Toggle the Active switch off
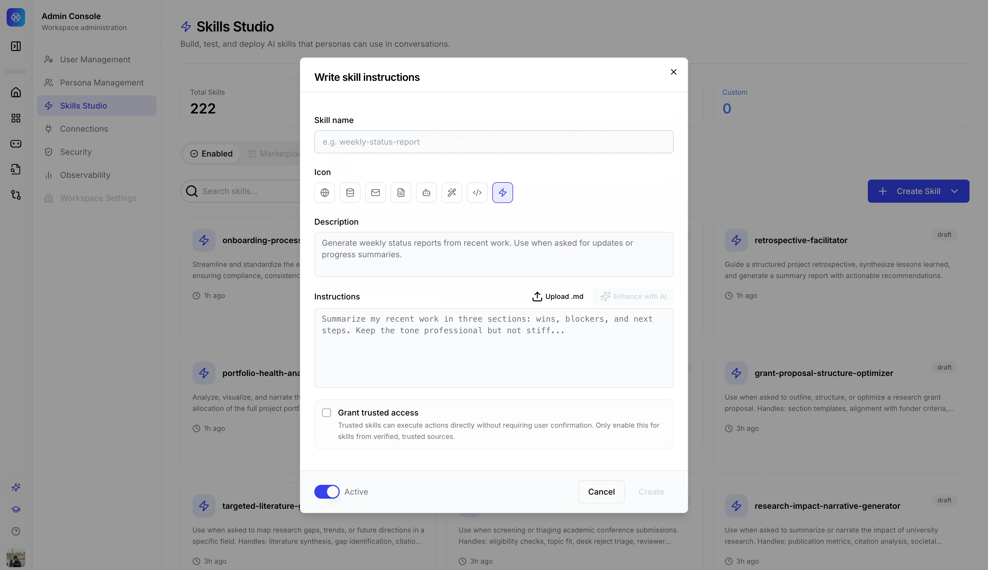The image size is (988, 570). 327,492
